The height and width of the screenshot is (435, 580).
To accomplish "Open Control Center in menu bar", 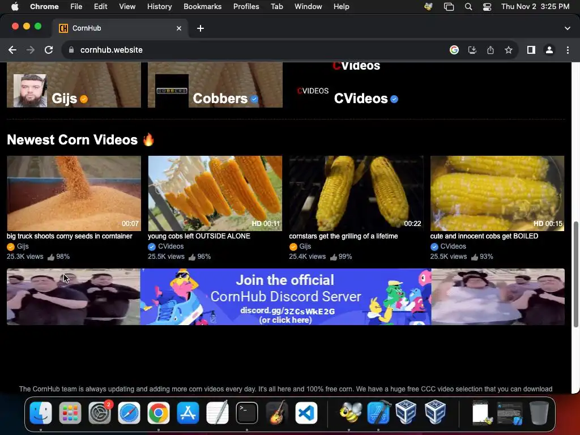I will pos(487,7).
